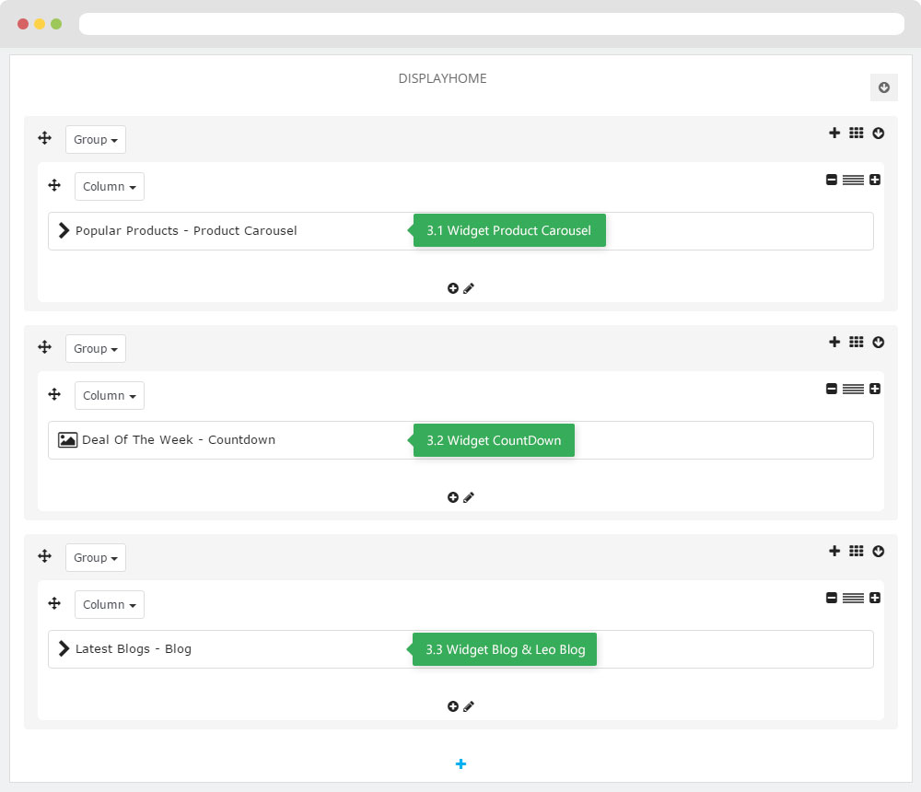Click the DISPLAYHOME header collapse arrow icon
The height and width of the screenshot is (792, 921).
point(883,87)
